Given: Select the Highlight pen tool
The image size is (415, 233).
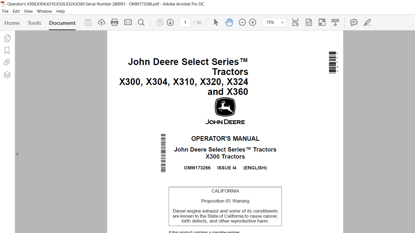Looking at the screenshot, I should pyautogui.click(x=367, y=22).
